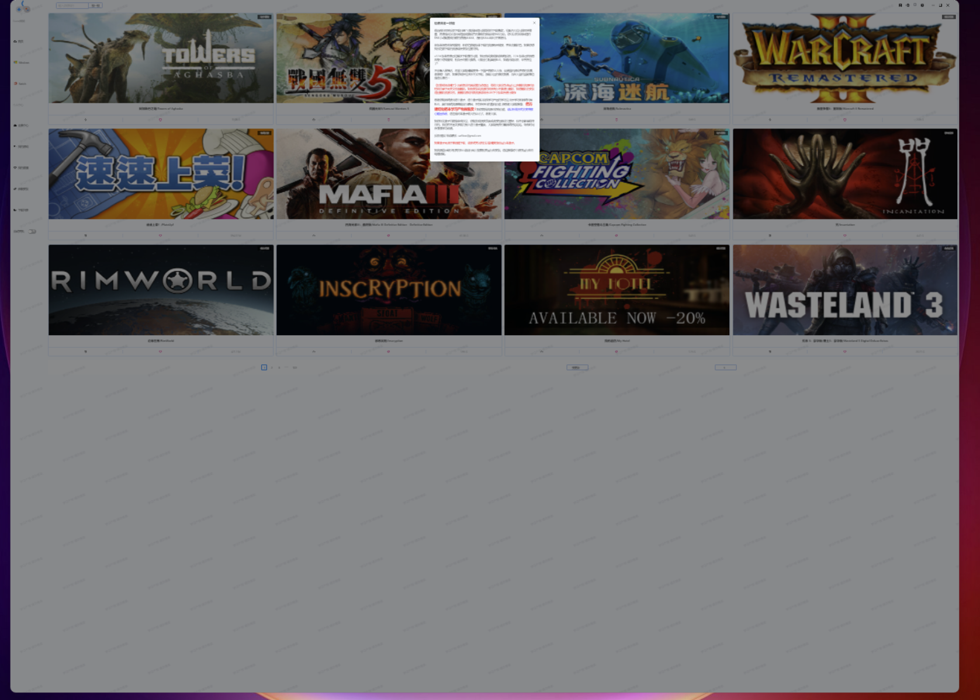
Task: Jump to the last page number in the pagination
Action: tap(295, 367)
